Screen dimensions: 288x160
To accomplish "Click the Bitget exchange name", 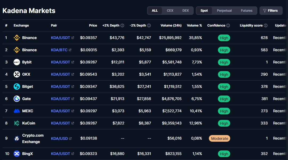I will [27, 87].
